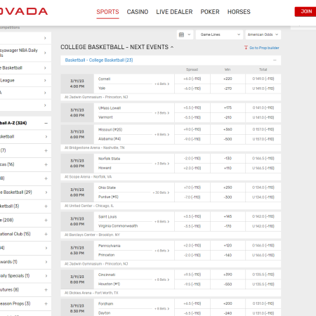Select Saint Louis moneyline +145
The image size is (316, 316).
pyautogui.click(x=228, y=216)
